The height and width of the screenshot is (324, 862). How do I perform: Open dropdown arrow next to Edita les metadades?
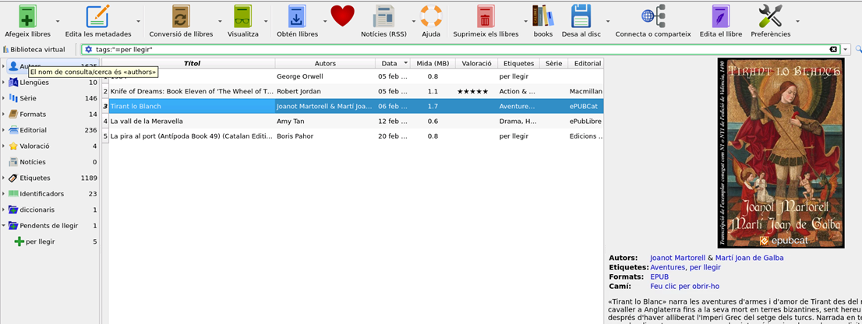pos(138,21)
